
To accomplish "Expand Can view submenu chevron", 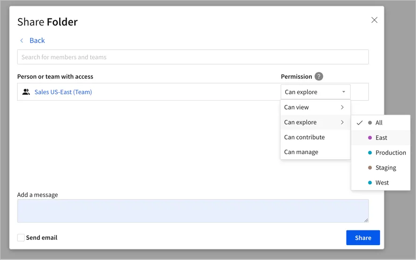I will pyautogui.click(x=342, y=107).
